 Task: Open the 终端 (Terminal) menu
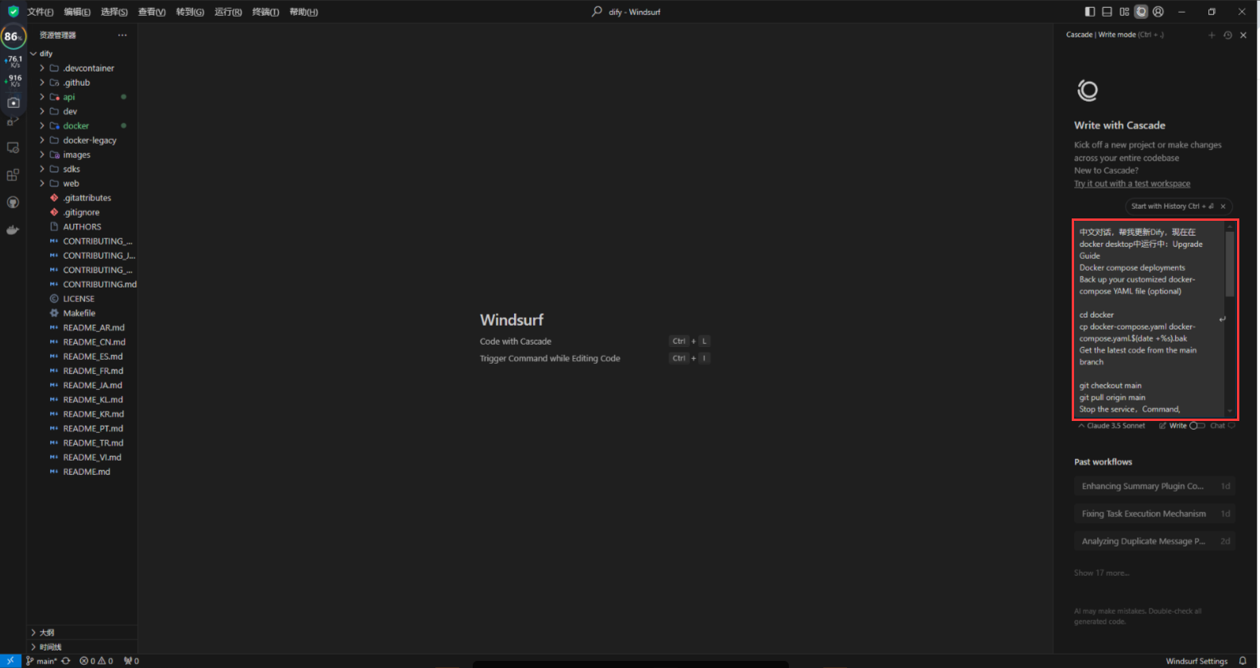point(265,12)
